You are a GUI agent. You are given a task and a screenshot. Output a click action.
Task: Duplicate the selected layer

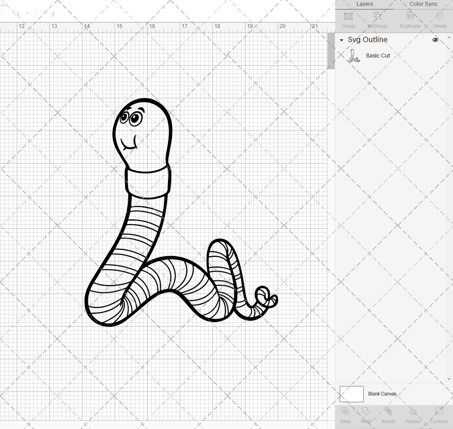410,19
